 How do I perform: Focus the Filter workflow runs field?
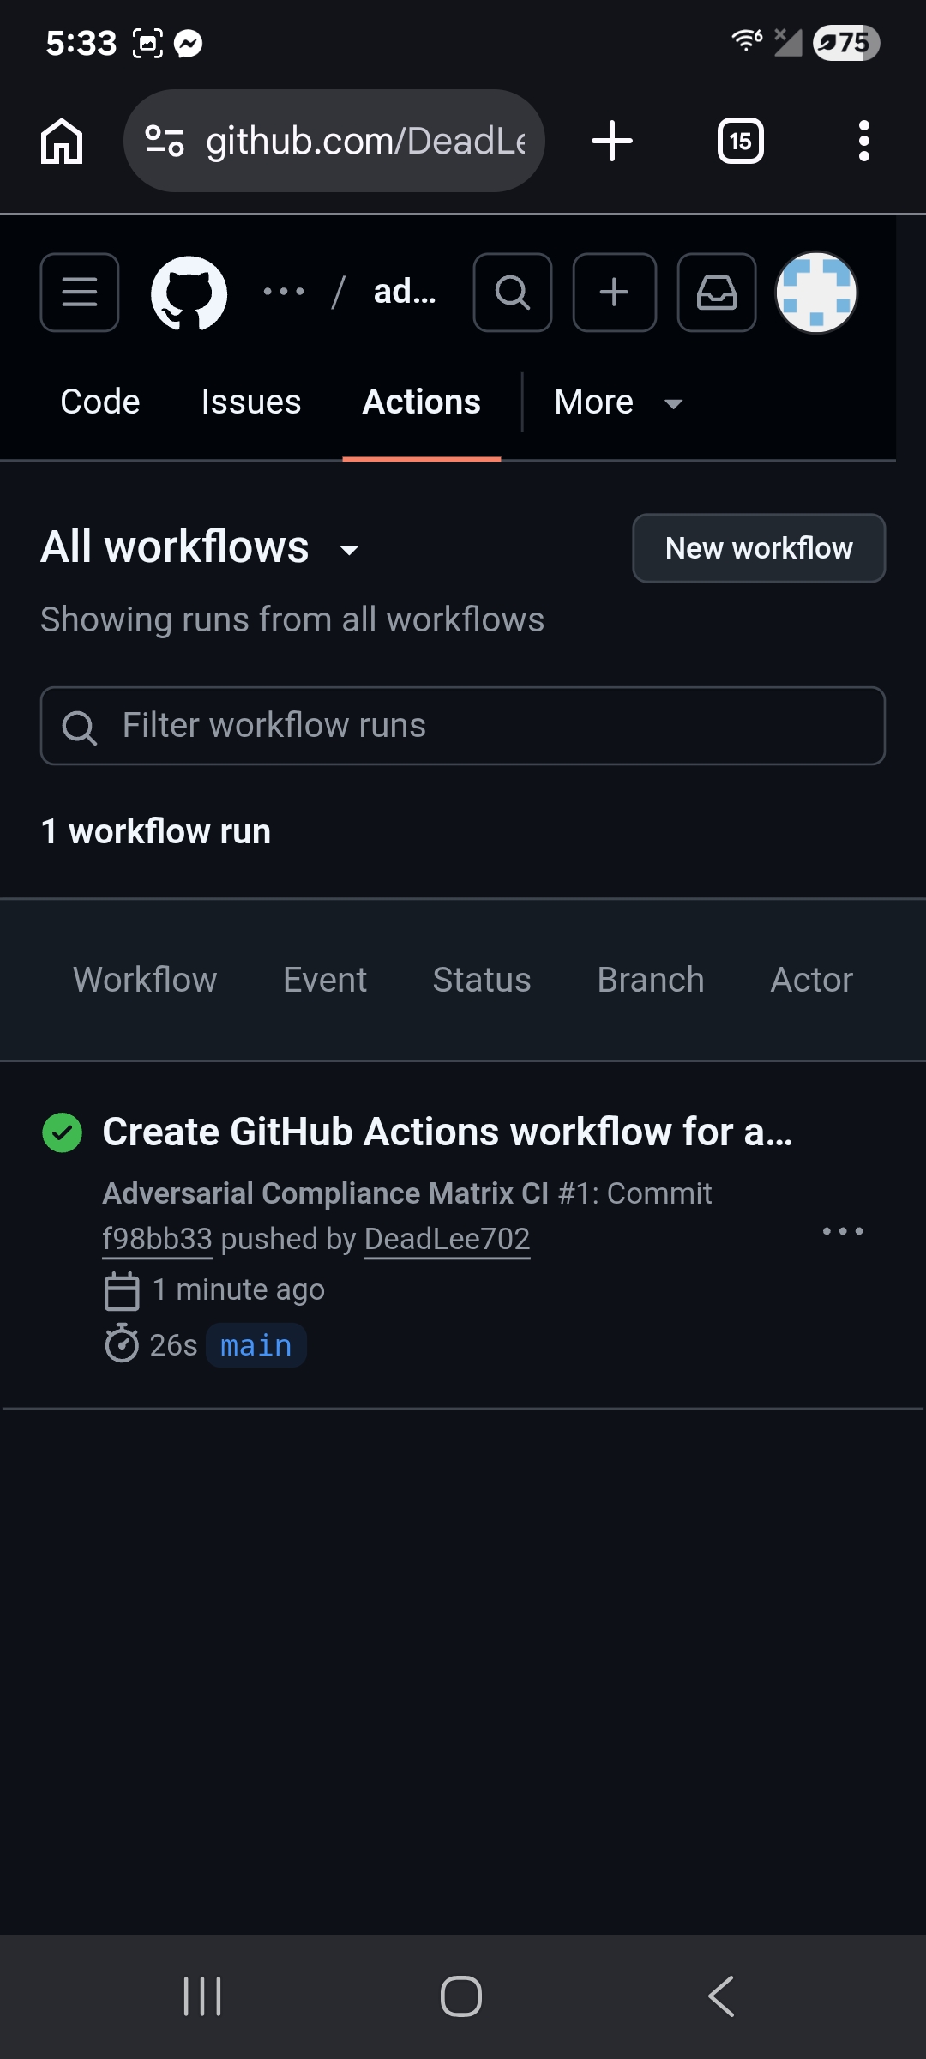pos(463,726)
